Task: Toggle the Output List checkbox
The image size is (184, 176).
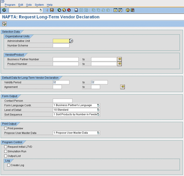Action: 6,156
